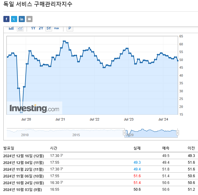Select the 2Y time range

pos(41,29)
